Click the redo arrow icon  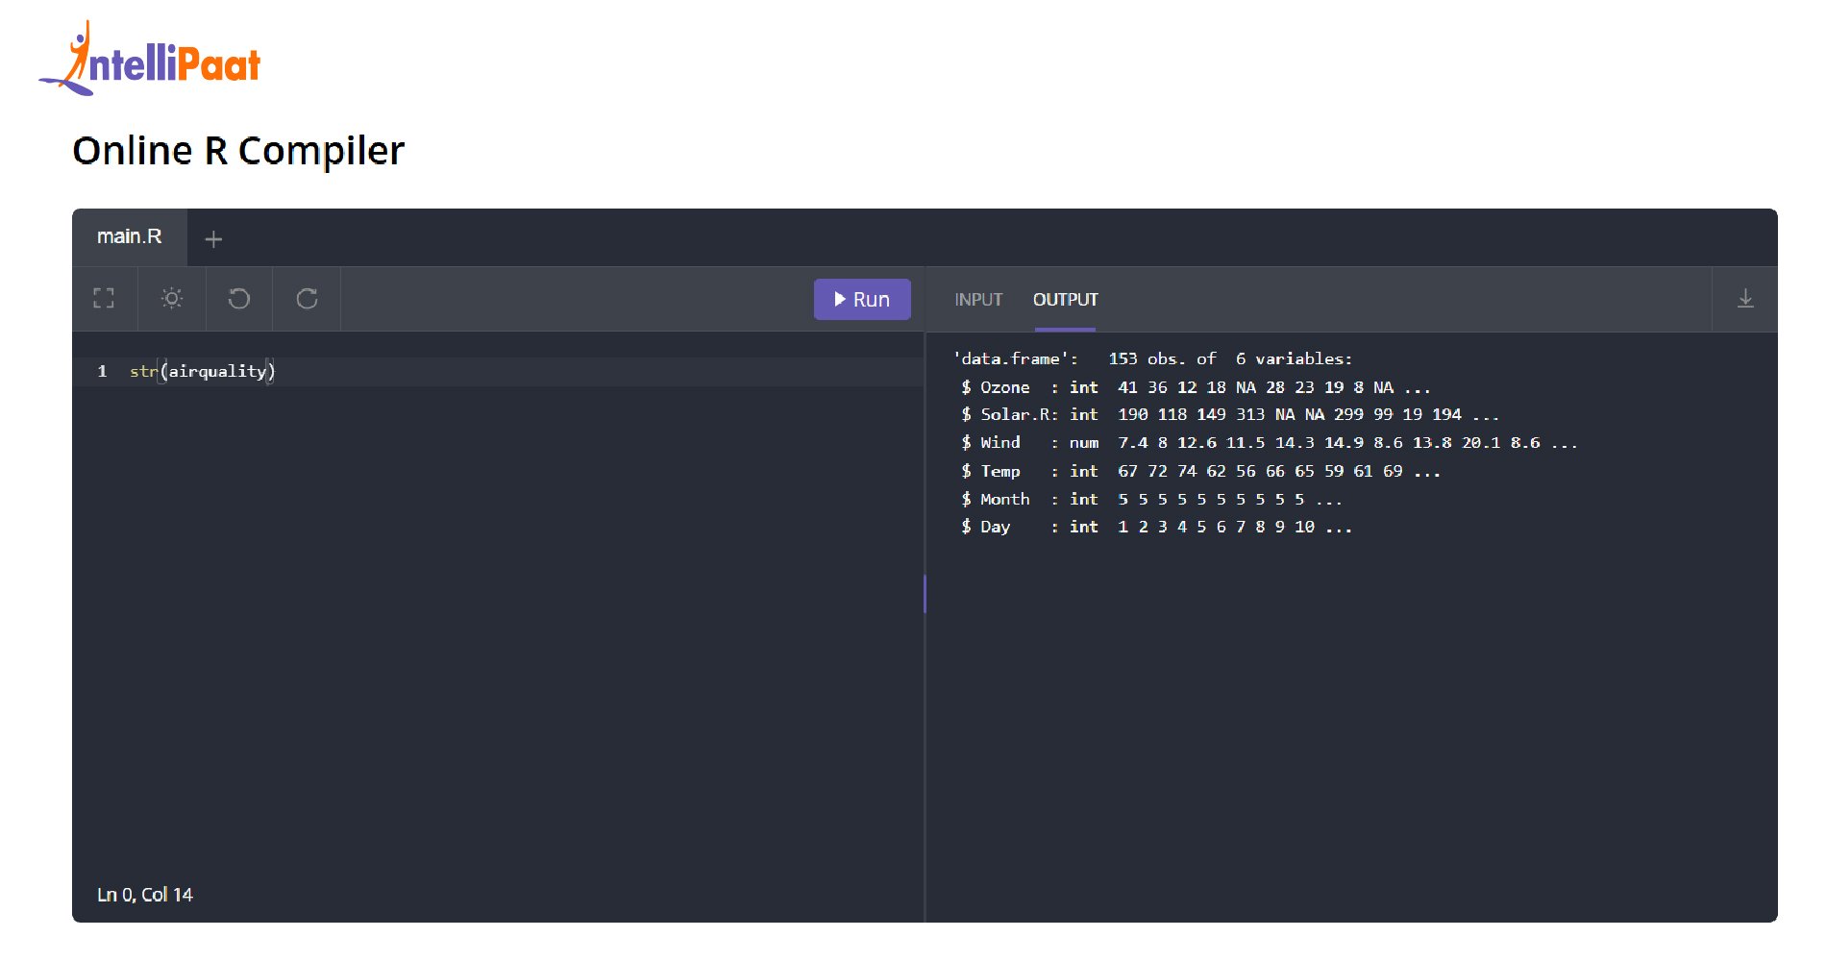point(307,299)
